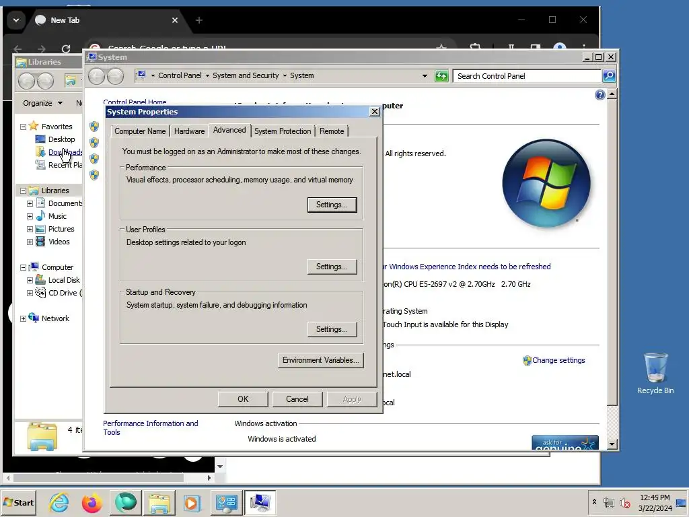Click the System window scrollbar down arrow
Image resolution: width=689 pixels, height=517 pixels.
tap(612, 444)
